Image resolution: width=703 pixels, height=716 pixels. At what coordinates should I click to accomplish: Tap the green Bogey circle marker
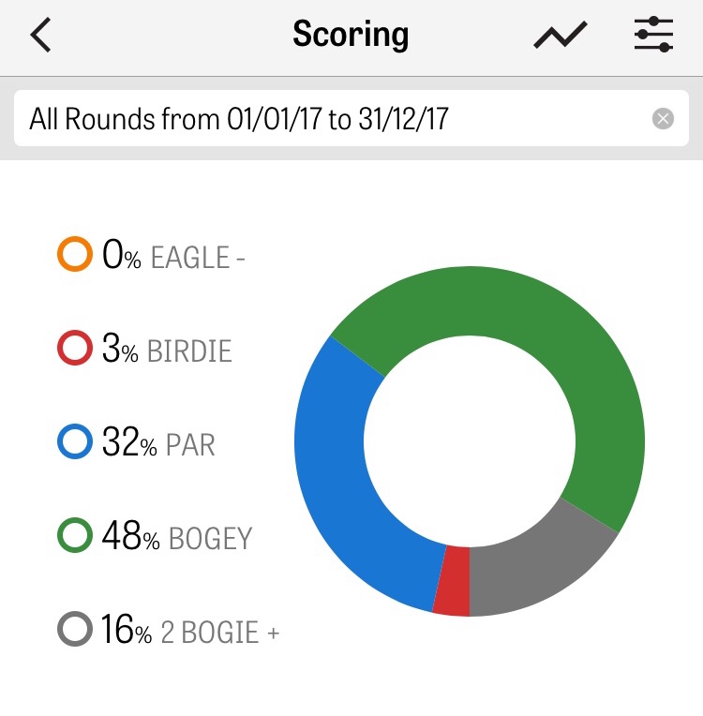(x=75, y=537)
